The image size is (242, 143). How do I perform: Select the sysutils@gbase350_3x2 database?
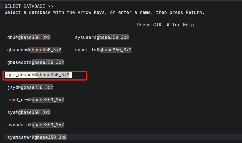pyautogui.click(x=103, y=50)
